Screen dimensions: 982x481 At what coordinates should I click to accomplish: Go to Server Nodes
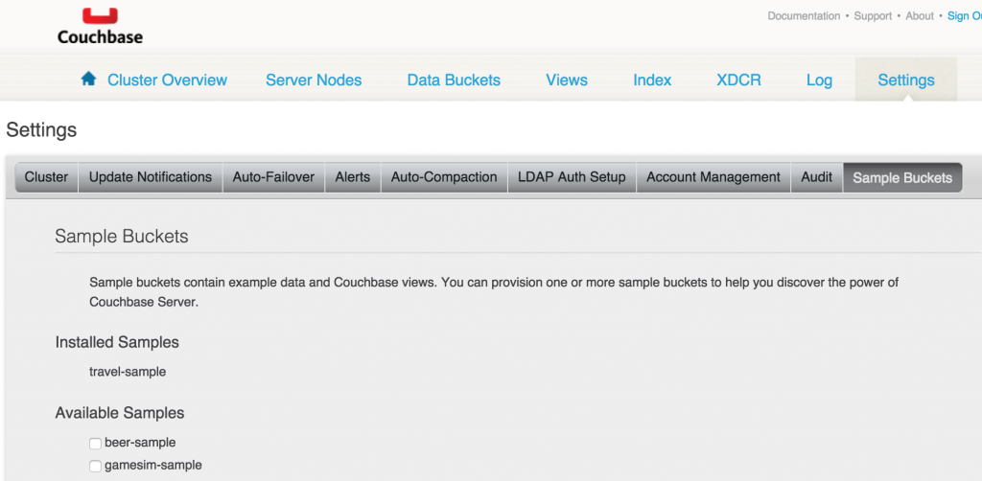[x=314, y=80]
